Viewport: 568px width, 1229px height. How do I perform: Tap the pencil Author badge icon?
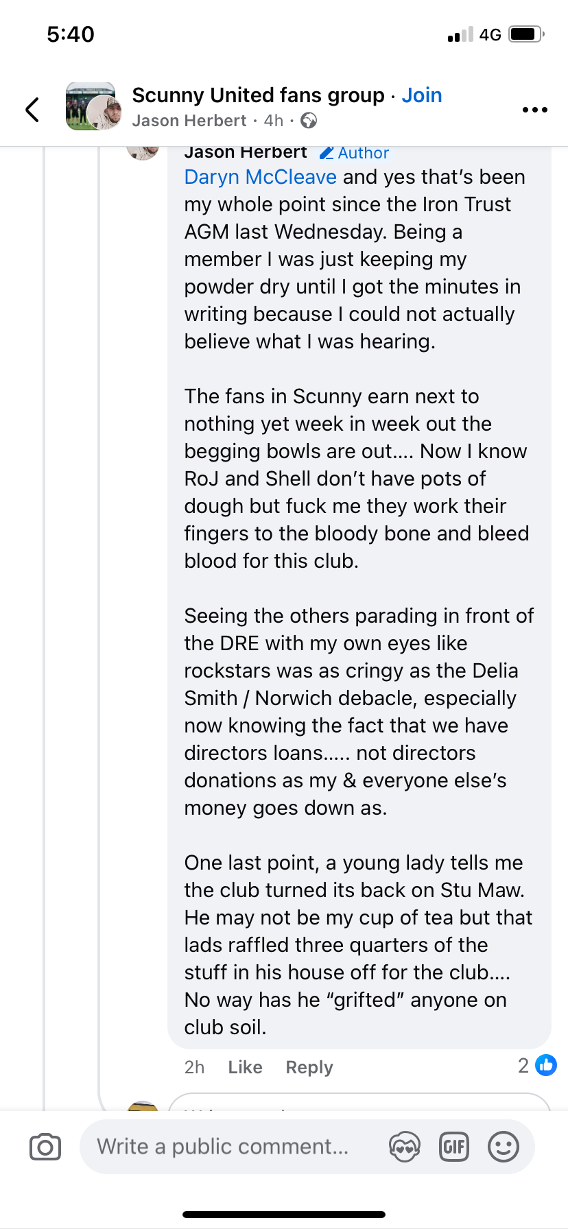click(x=327, y=153)
